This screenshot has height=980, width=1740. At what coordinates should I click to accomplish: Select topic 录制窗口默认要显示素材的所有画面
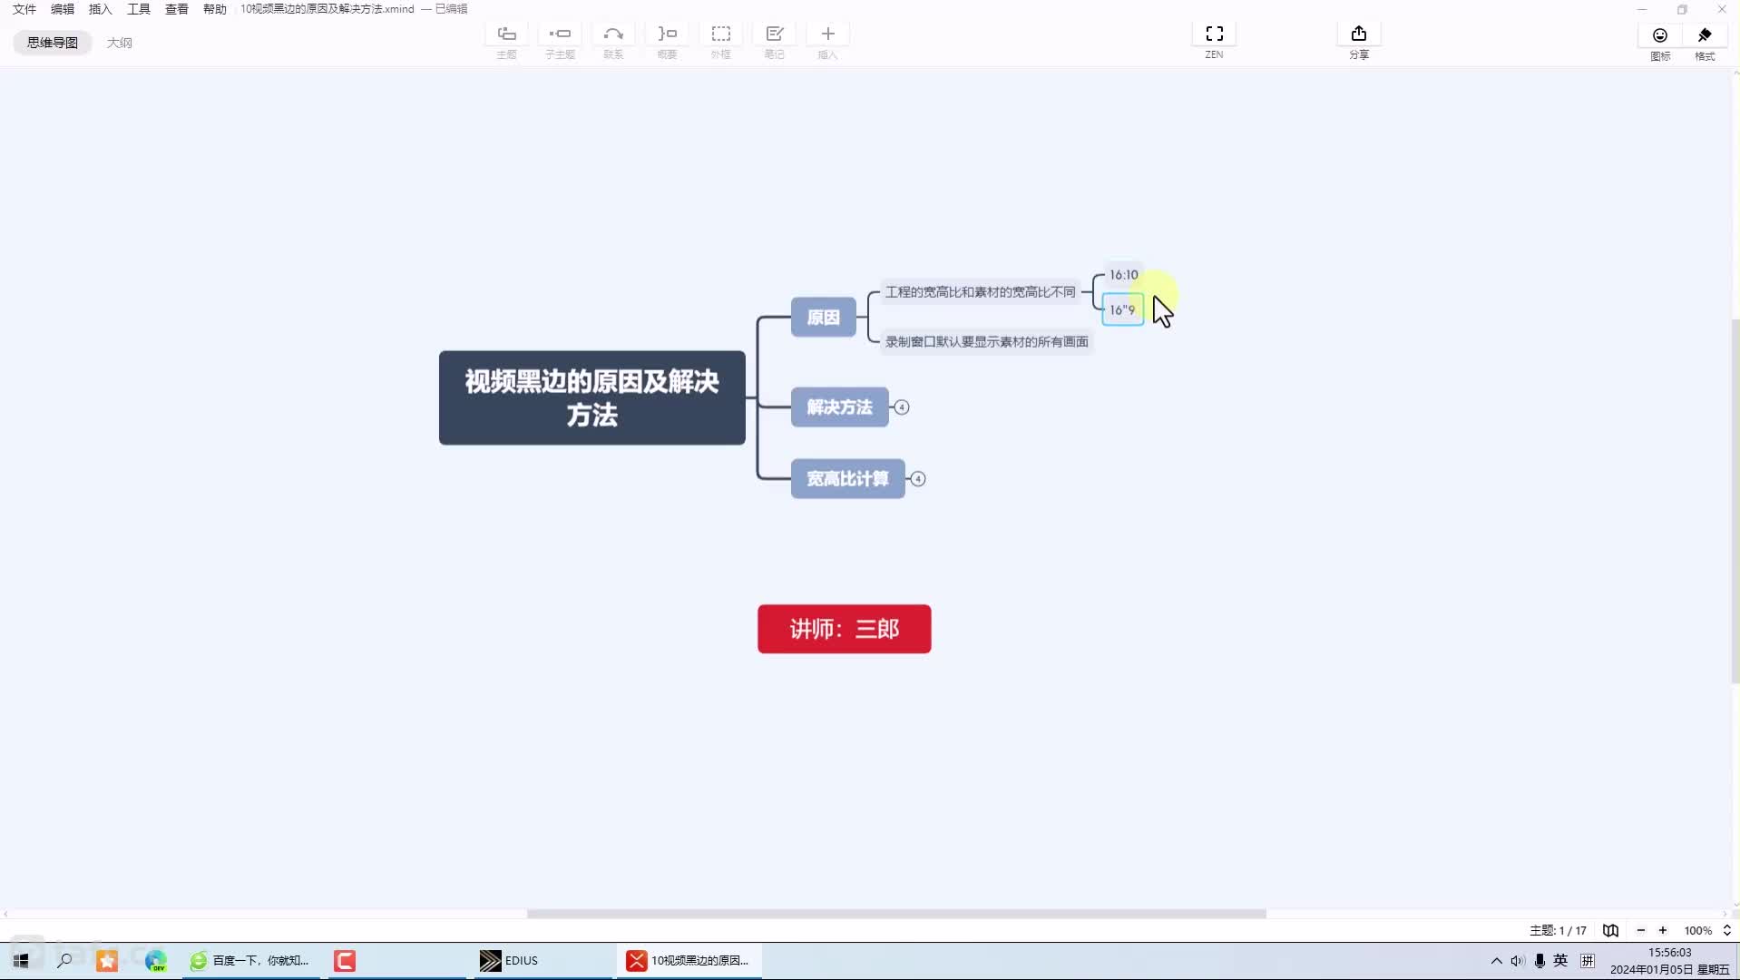[x=986, y=342]
